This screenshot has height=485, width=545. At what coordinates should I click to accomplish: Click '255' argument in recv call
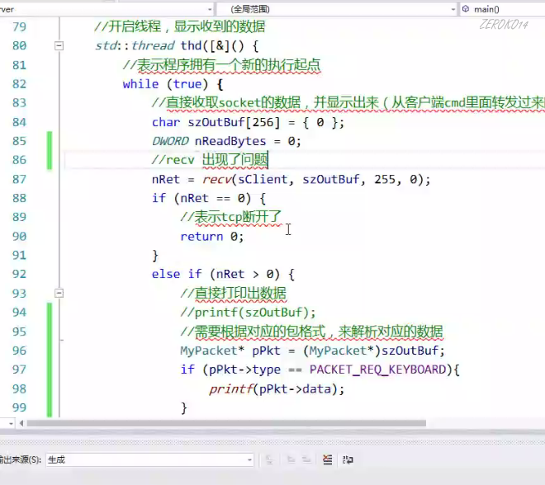coord(385,180)
